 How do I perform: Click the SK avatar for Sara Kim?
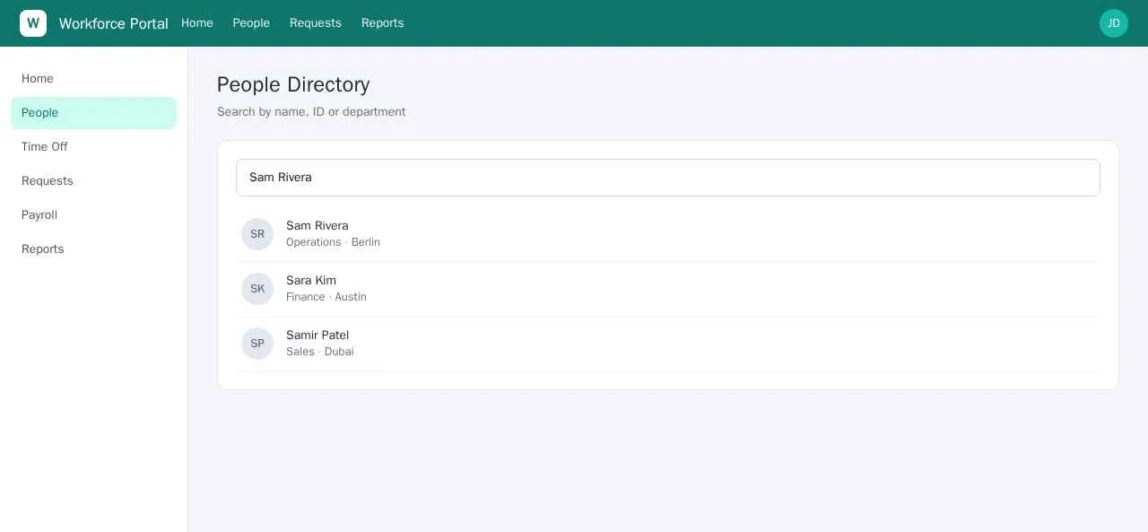click(257, 289)
